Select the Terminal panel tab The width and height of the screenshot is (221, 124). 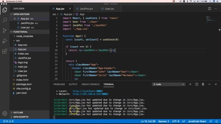click(109, 84)
